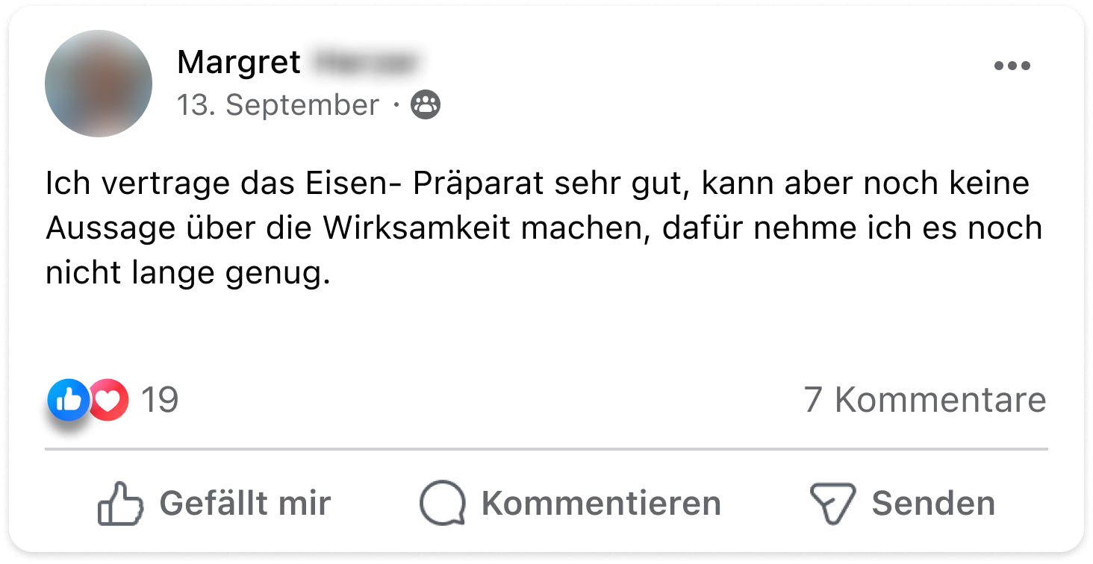Click the blue thumbs-up reaction icon
The image size is (1093, 564).
[68, 401]
